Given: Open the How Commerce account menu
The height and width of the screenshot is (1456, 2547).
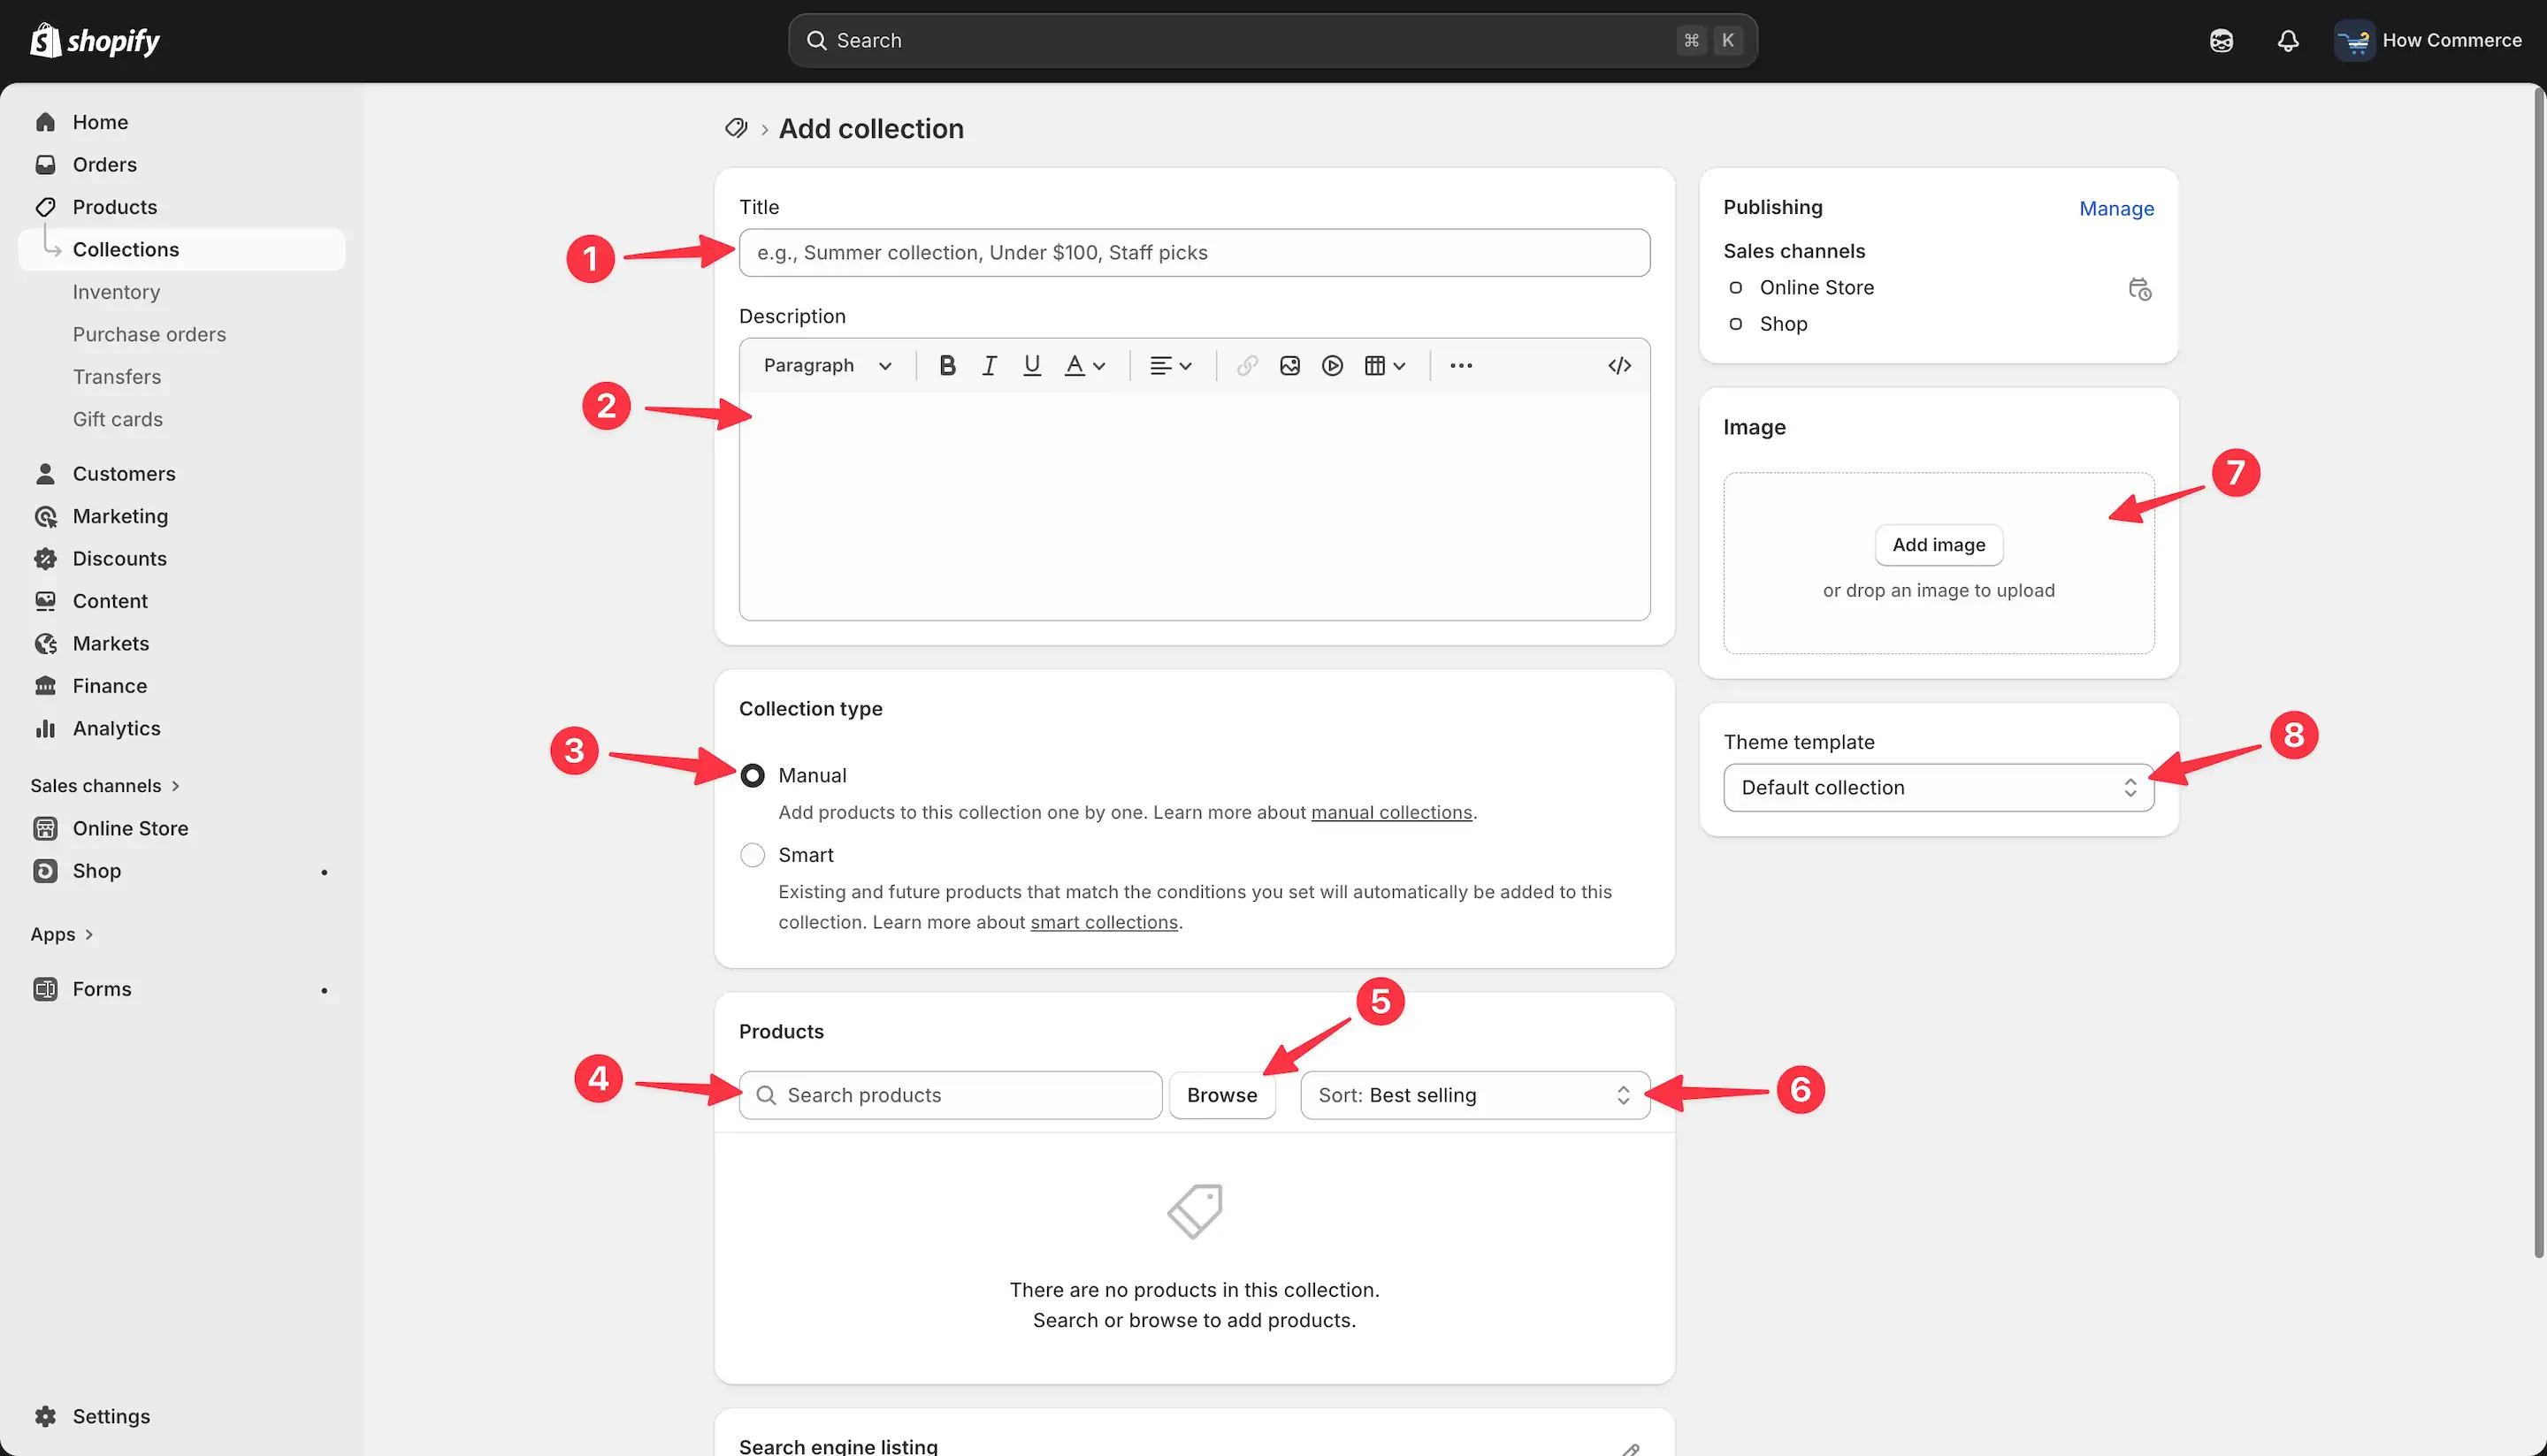Looking at the screenshot, I should (2429, 40).
